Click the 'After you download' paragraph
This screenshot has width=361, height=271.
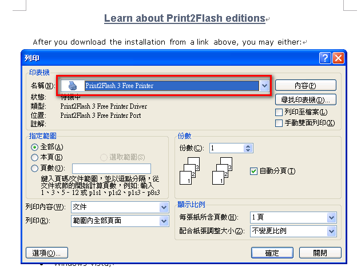[x=167, y=42]
